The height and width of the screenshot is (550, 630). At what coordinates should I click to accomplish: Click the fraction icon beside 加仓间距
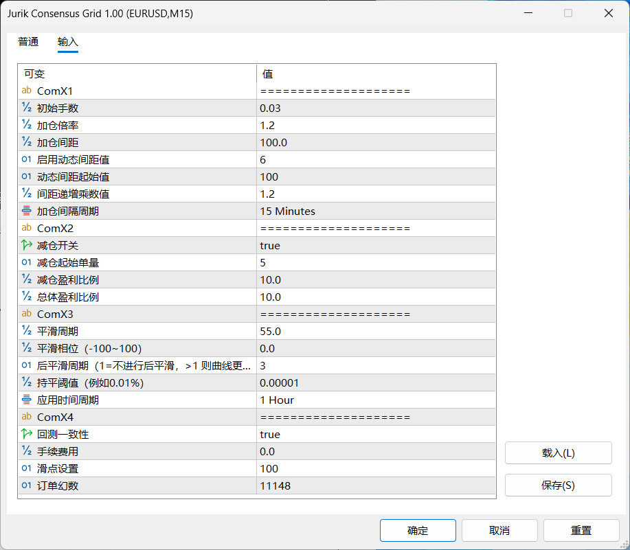click(x=27, y=142)
